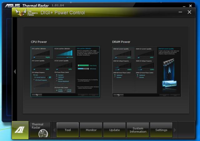This screenshot has height=141, width=200.
Task: Click the AI Suite logo button
Action: [x=20, y=130]
